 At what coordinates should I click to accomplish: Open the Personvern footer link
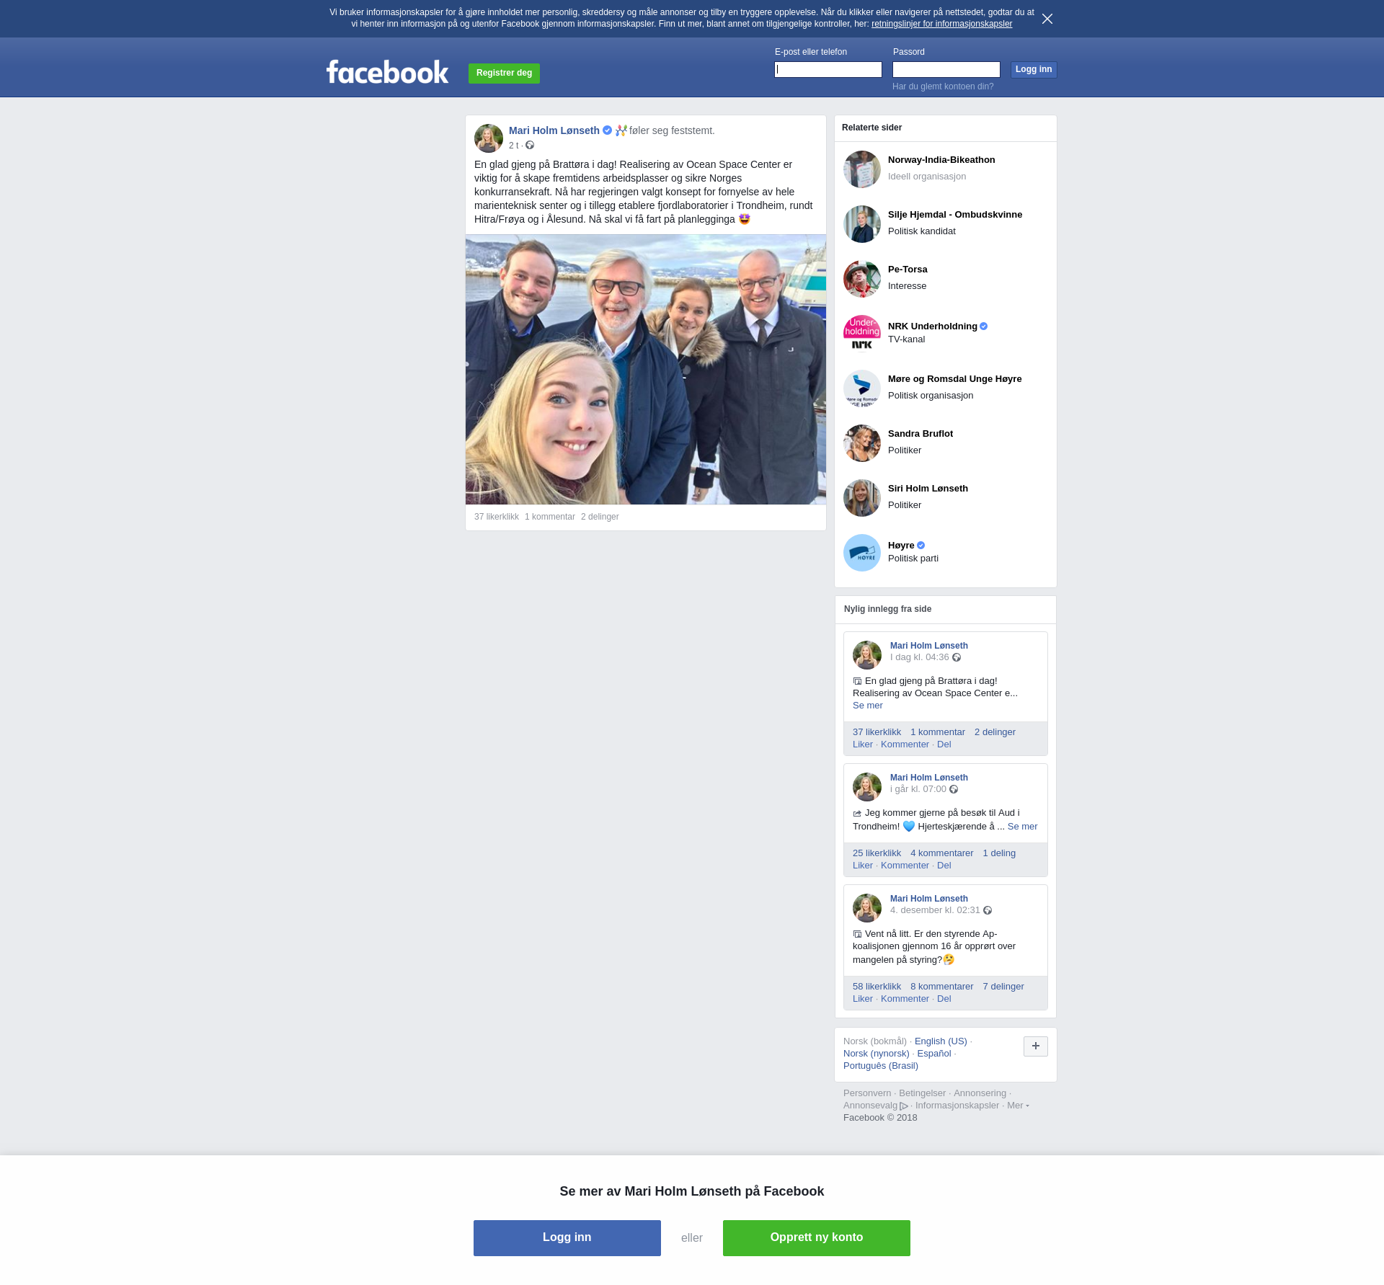[x=867, y=1093]
